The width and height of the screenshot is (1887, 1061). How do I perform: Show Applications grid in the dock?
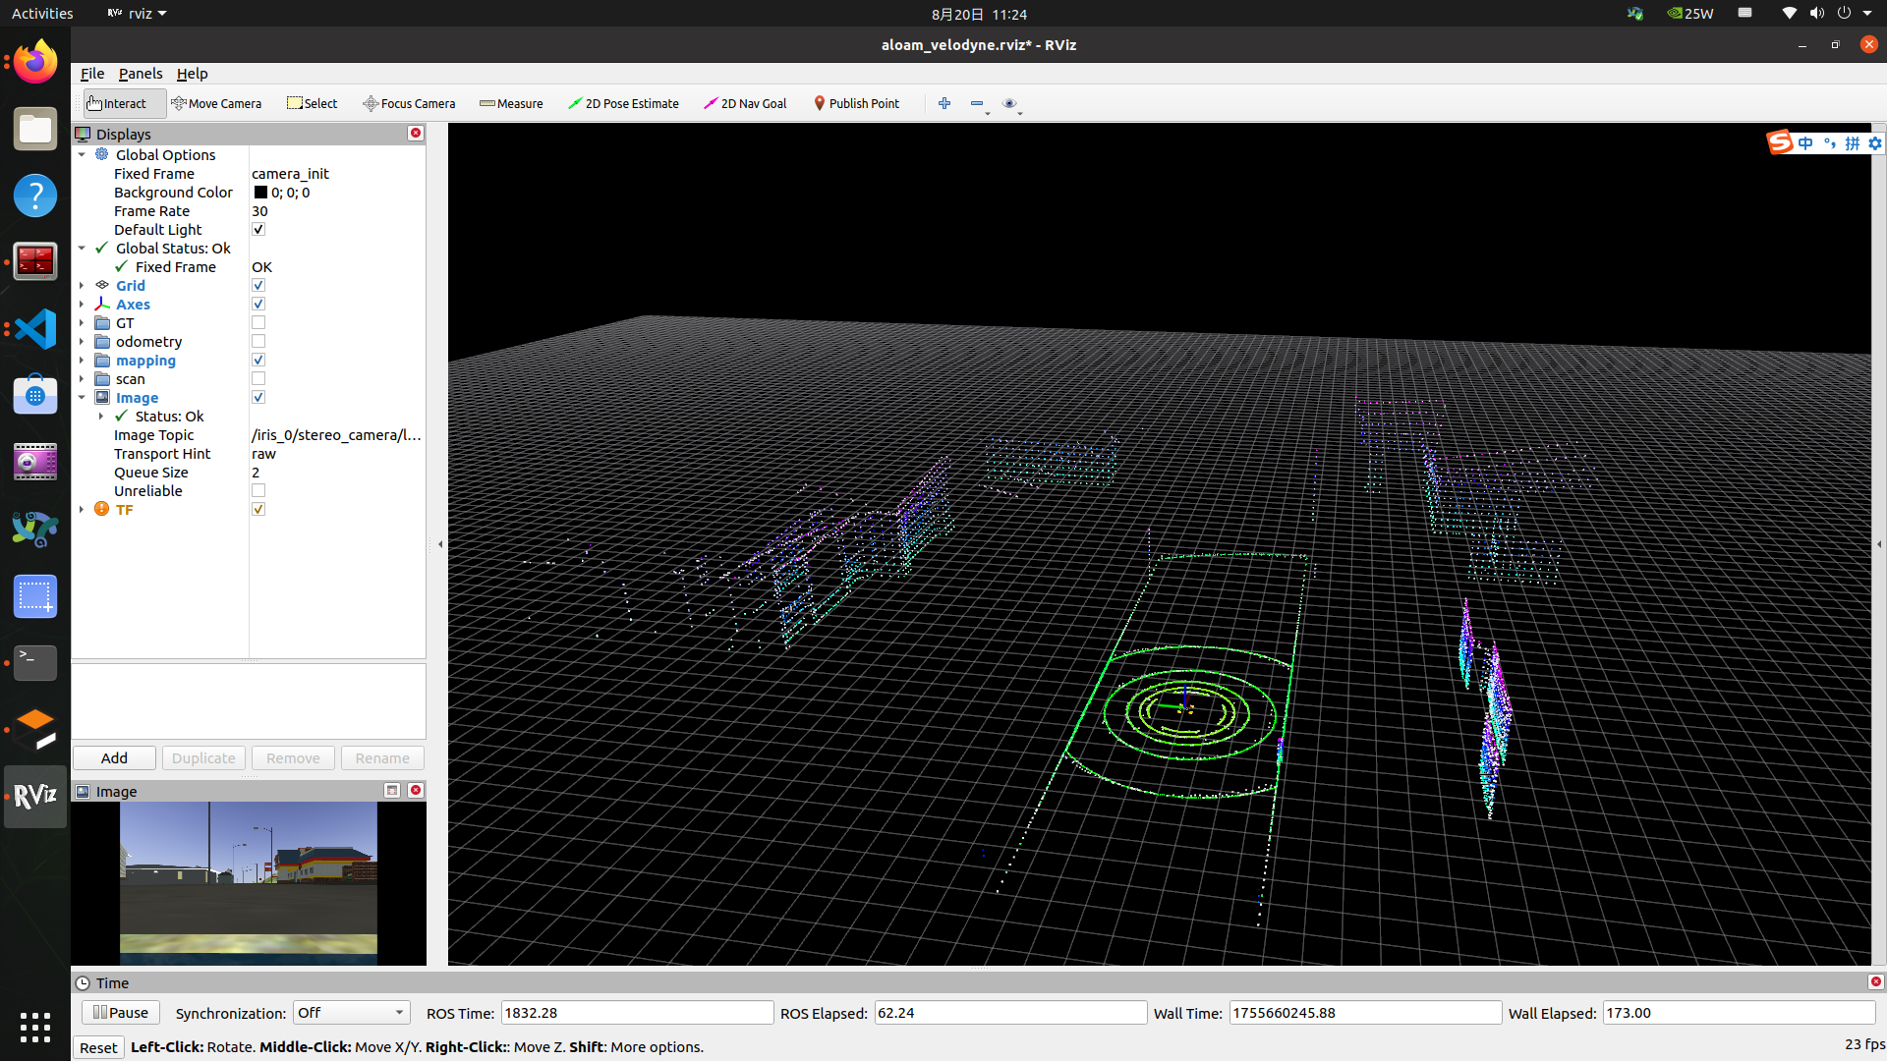click(35, 1027)
